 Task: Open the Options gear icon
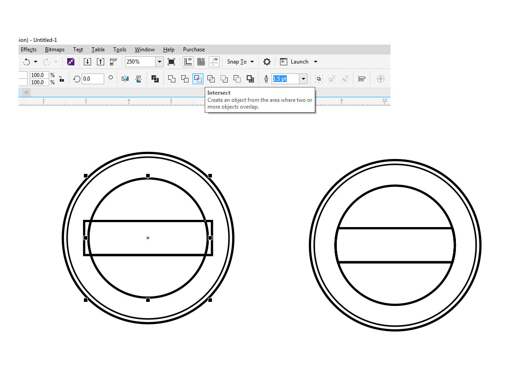point(267,61)
